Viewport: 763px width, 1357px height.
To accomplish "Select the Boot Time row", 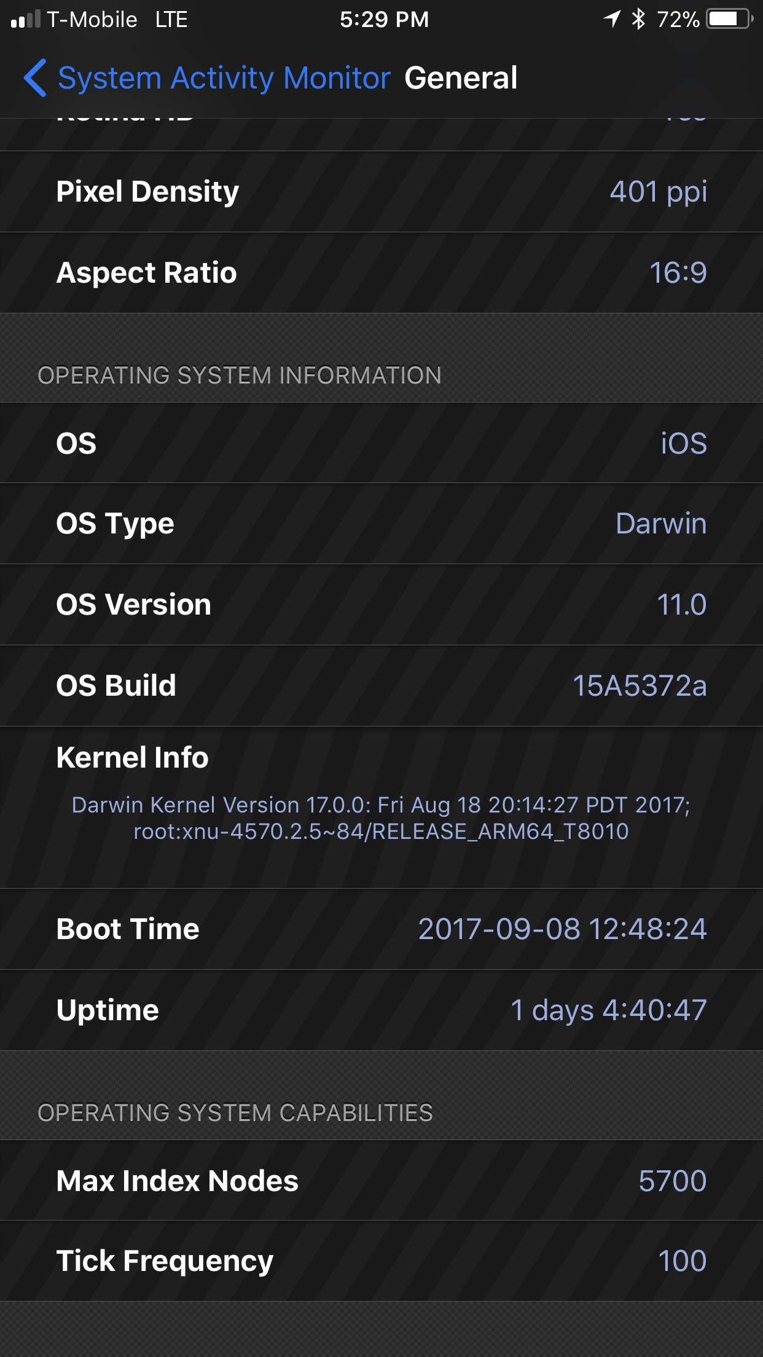I will click(x=381, y=929).
